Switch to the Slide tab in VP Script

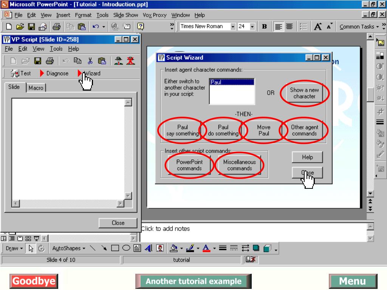[14, 87]
